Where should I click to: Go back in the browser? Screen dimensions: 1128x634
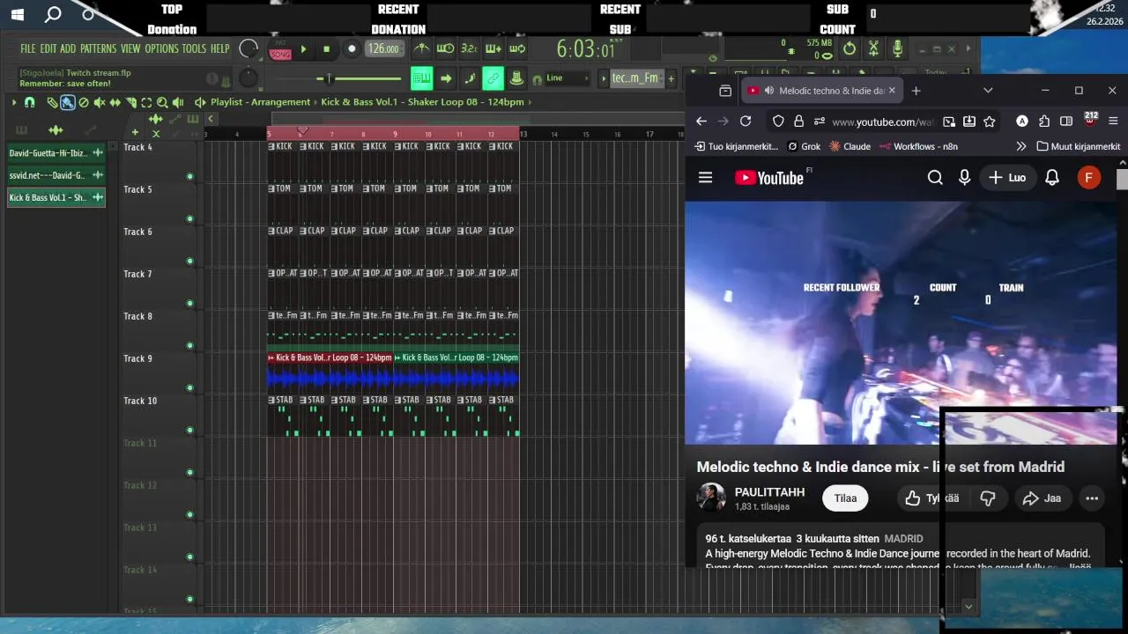[x=701, y=122]
